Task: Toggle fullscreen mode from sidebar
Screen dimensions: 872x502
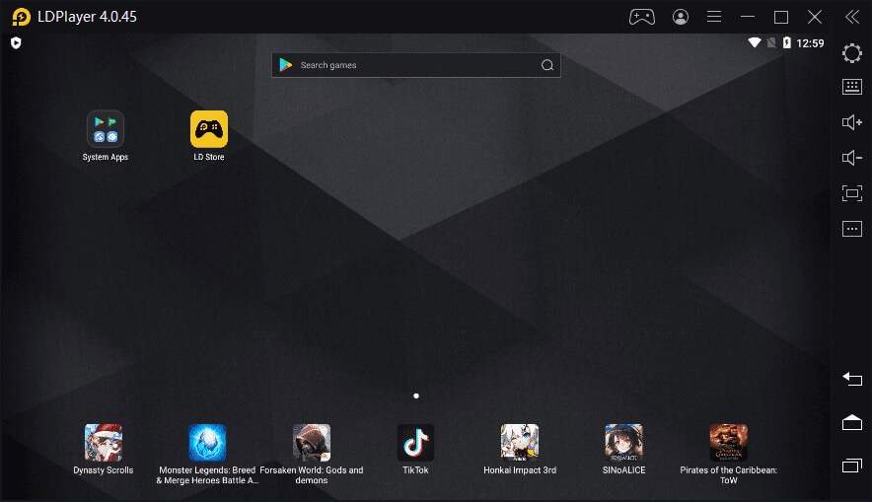Action: point(852,193)
